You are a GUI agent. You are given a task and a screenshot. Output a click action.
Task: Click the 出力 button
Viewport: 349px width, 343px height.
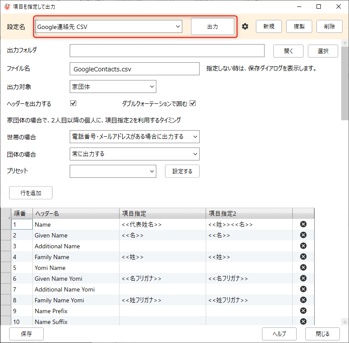[213, 26]
